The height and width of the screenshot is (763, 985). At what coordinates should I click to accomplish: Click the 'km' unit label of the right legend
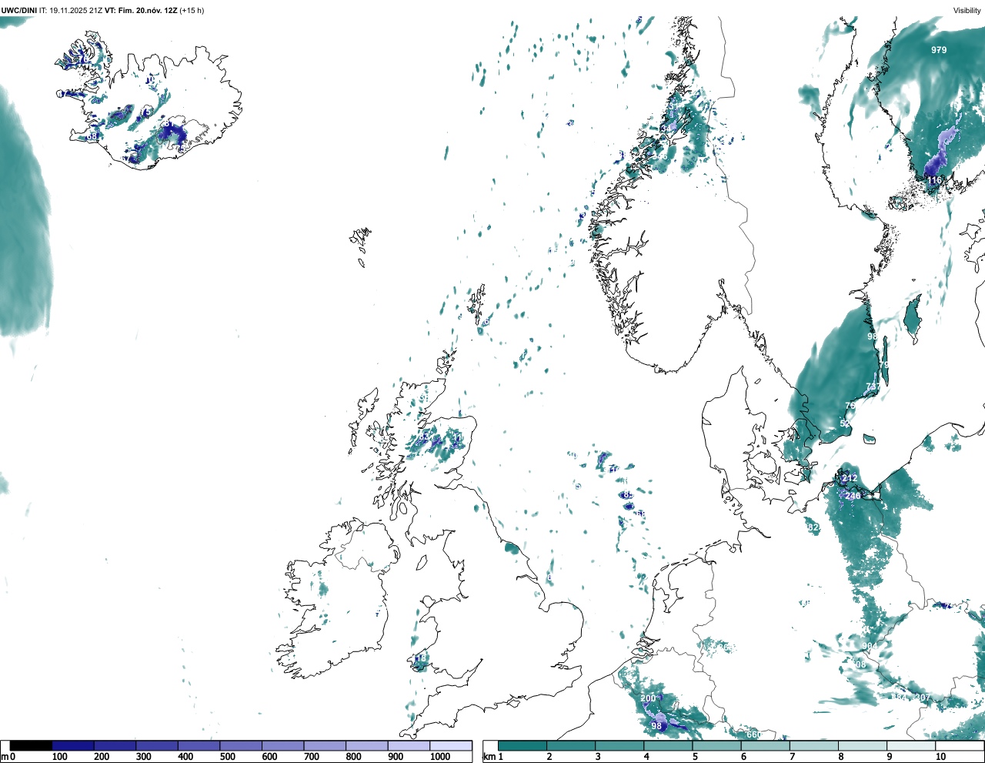click(x=489, y=757)
